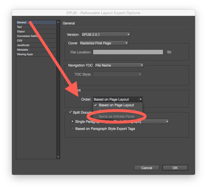Open the Viewing Apps settings category
The height and width of the screenshot is (189, 207).
click(x=36, y=54)
